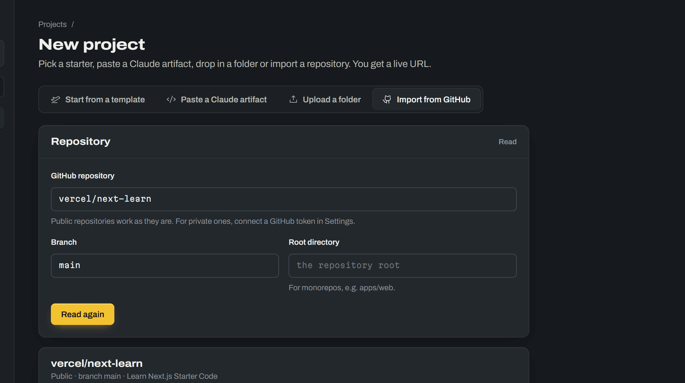Click the 'Pick a starter' subtitle text
Viewport: 685px width, 383px height.
[235, 64]
